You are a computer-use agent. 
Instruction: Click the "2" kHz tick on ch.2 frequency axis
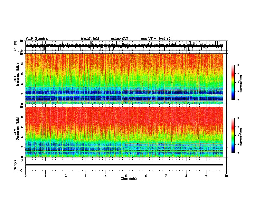tap(22, 147)
